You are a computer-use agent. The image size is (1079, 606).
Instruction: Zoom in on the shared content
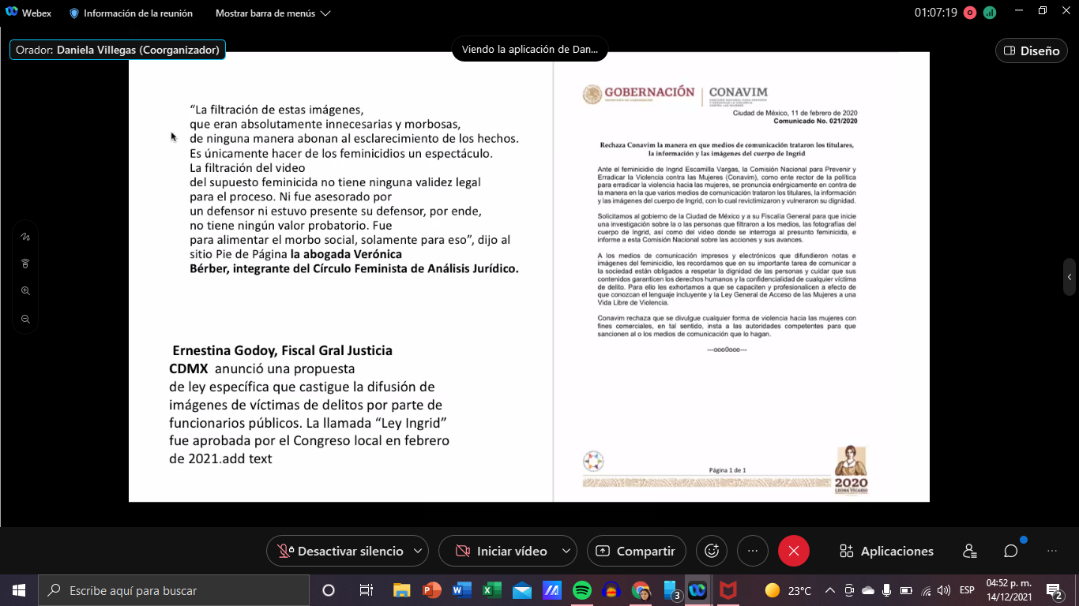(25, 291)
